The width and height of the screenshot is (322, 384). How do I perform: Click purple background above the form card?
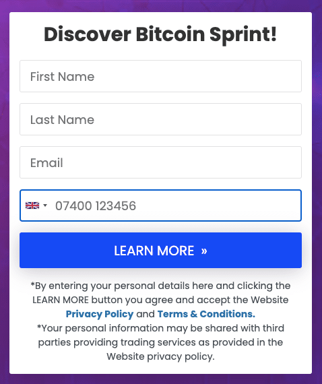(x=160, y=5)
